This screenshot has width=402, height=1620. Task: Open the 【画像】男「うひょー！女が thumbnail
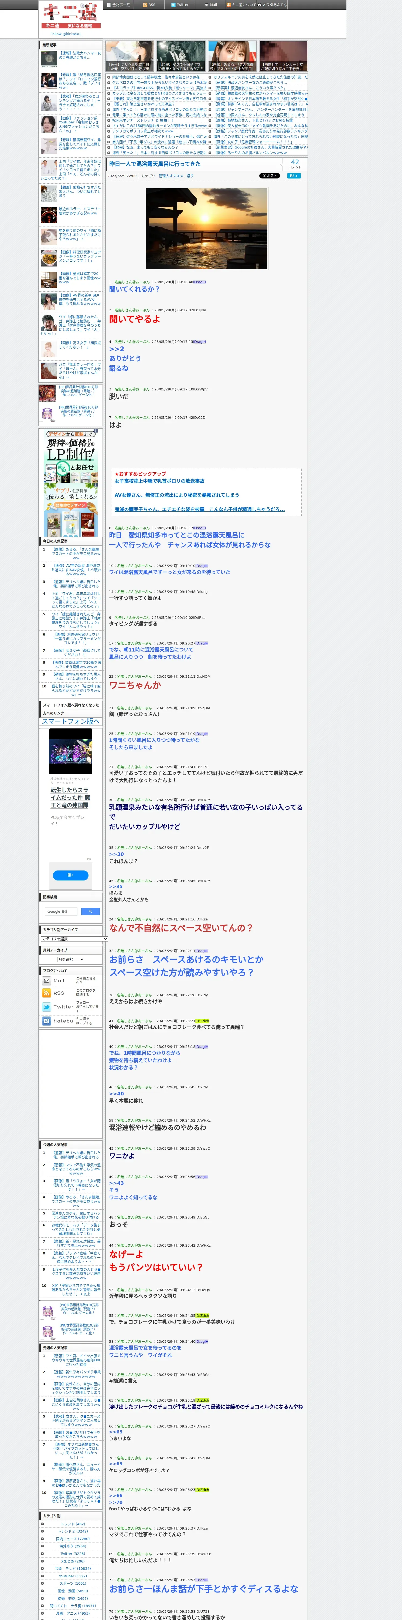click(283, 56)
